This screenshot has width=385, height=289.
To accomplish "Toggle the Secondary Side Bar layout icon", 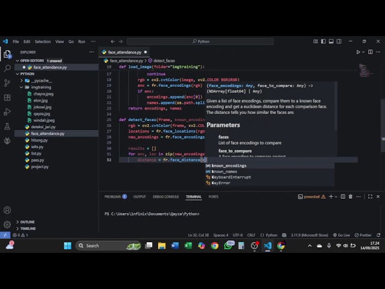I will [x=339, y=42].
